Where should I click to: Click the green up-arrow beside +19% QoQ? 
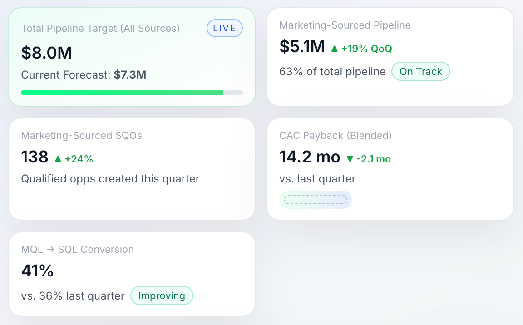[x=336, y=48]
